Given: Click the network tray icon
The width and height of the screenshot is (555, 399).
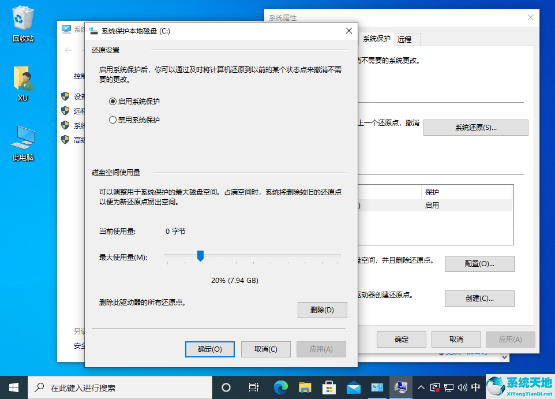Looking at the screenshot, I should pyautogui.click(x=449, y=387).
